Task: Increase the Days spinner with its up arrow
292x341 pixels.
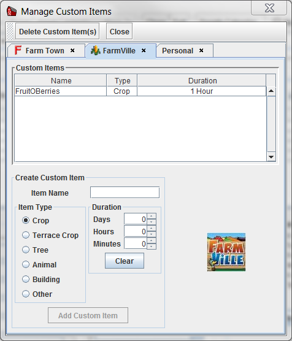Action: pos(152,216)
